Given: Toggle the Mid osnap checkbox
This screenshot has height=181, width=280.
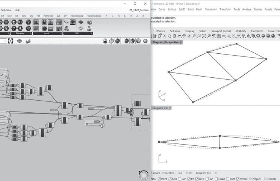Looking at the screenshot, I should (170, 179).
